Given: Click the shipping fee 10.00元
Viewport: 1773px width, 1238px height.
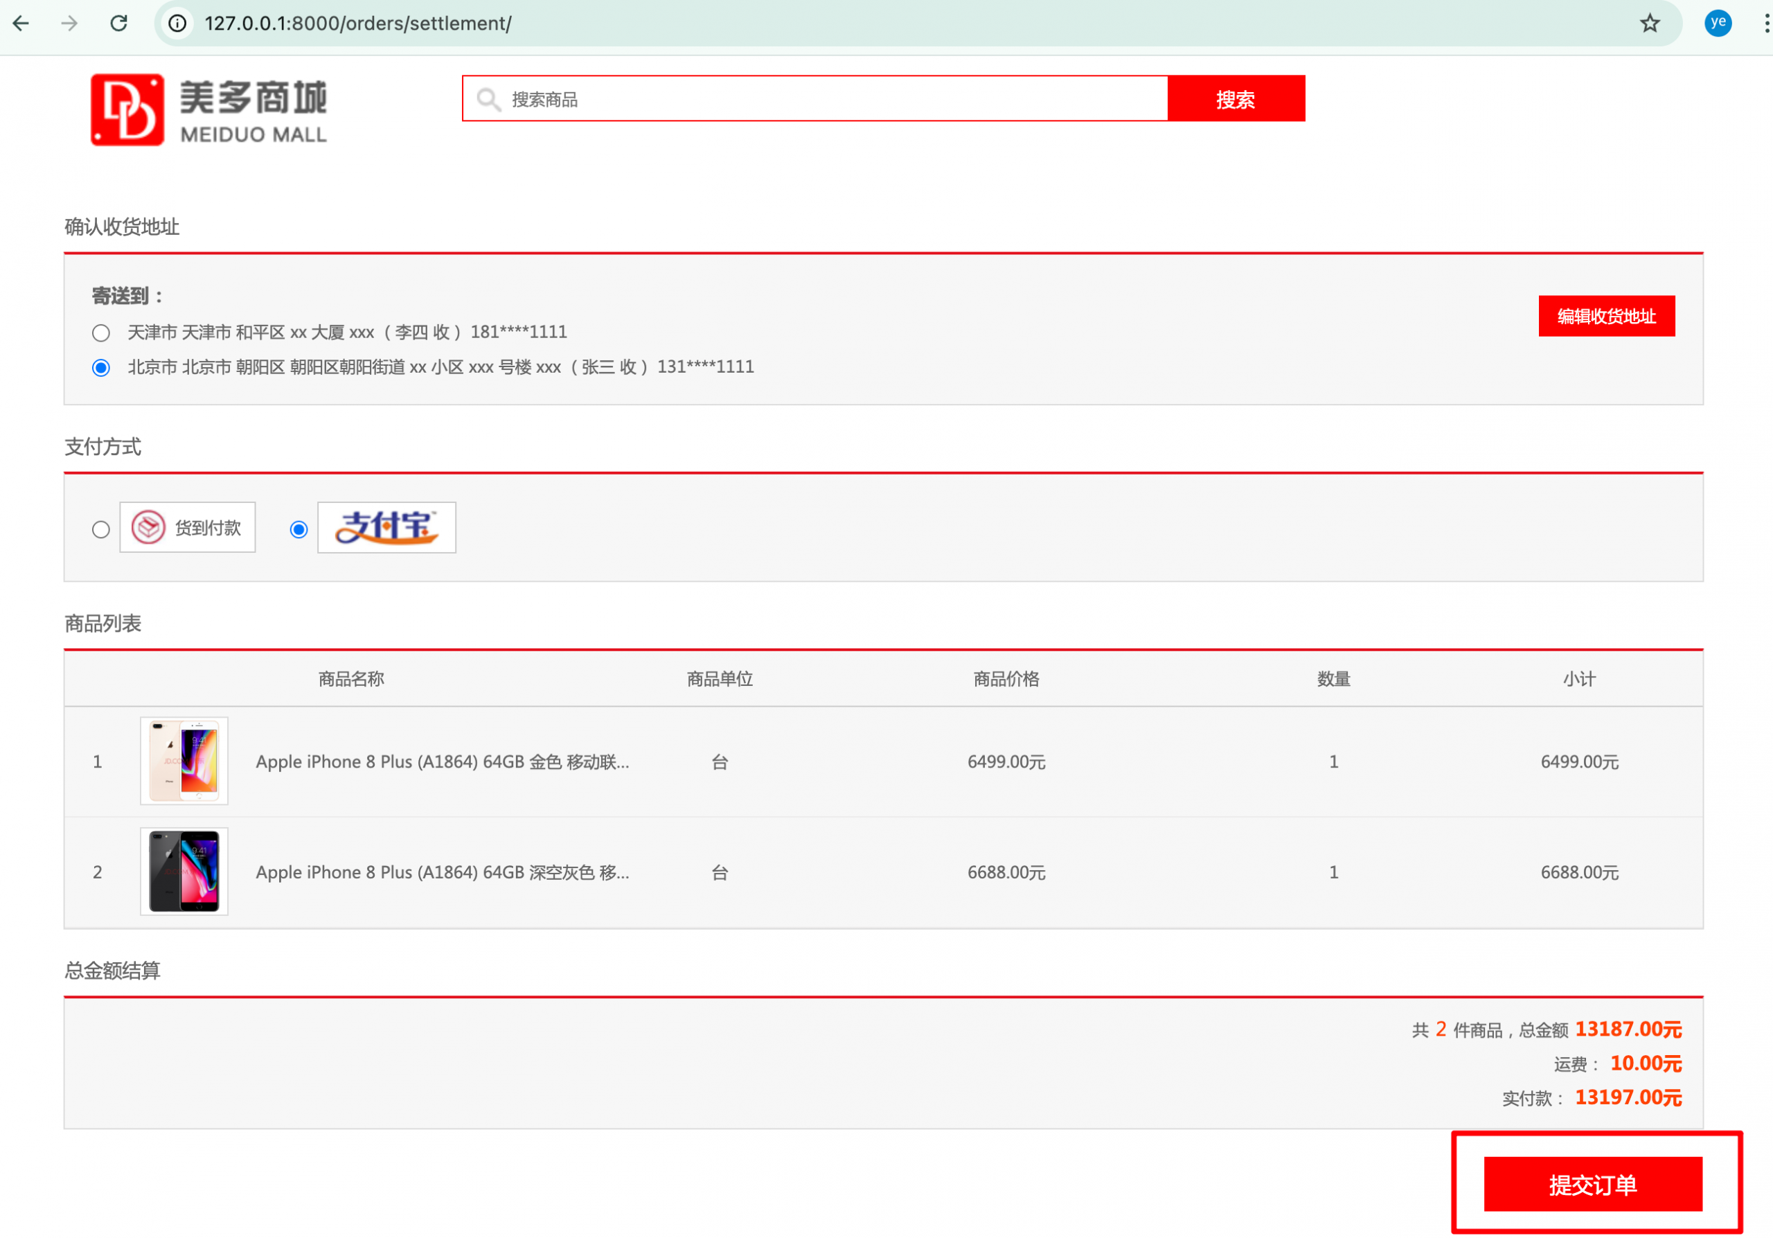Looking at the screenshot, I should tap(1646, 1063).
